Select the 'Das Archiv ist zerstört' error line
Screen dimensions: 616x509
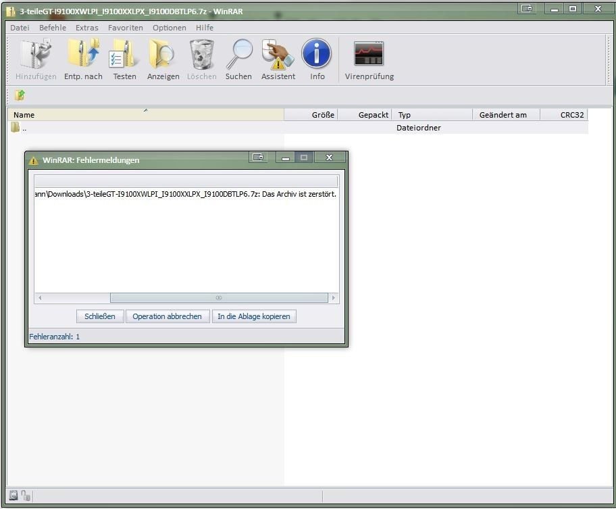click(186, 194)
